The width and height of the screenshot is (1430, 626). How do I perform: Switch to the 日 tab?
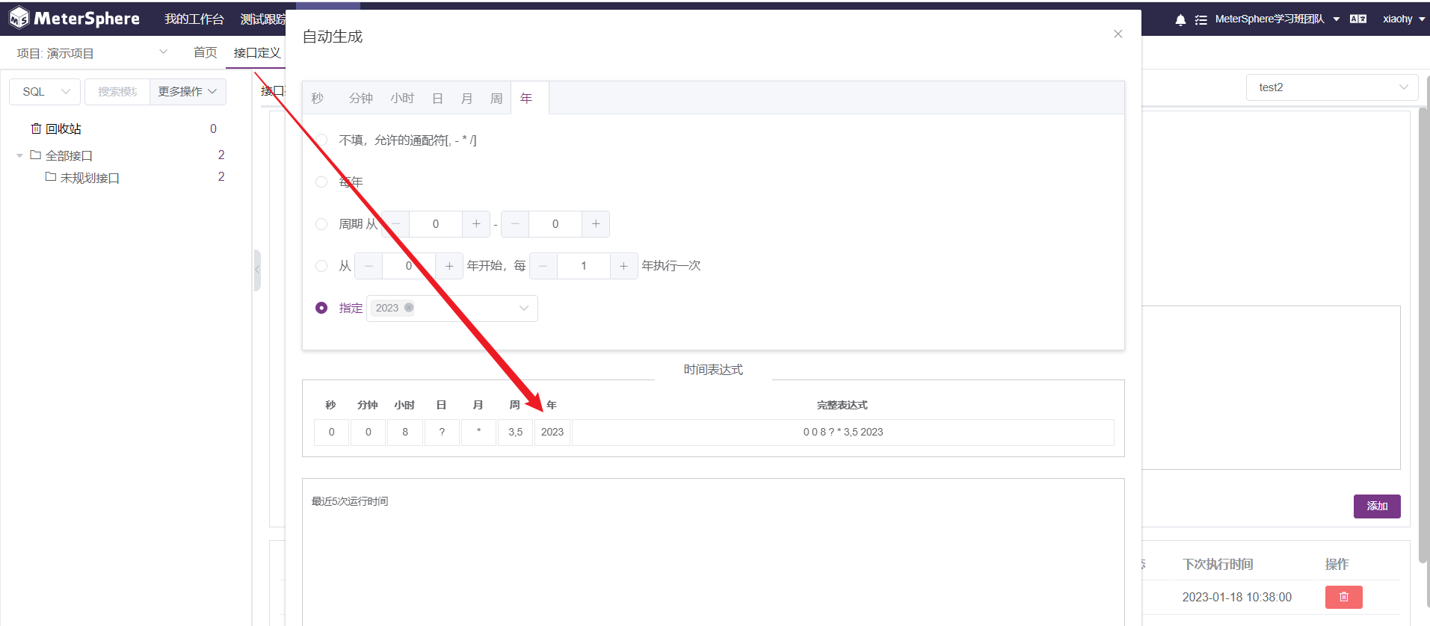(x=438, y=98)
